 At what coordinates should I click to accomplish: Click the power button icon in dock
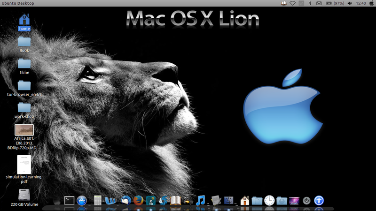point(306,201)
